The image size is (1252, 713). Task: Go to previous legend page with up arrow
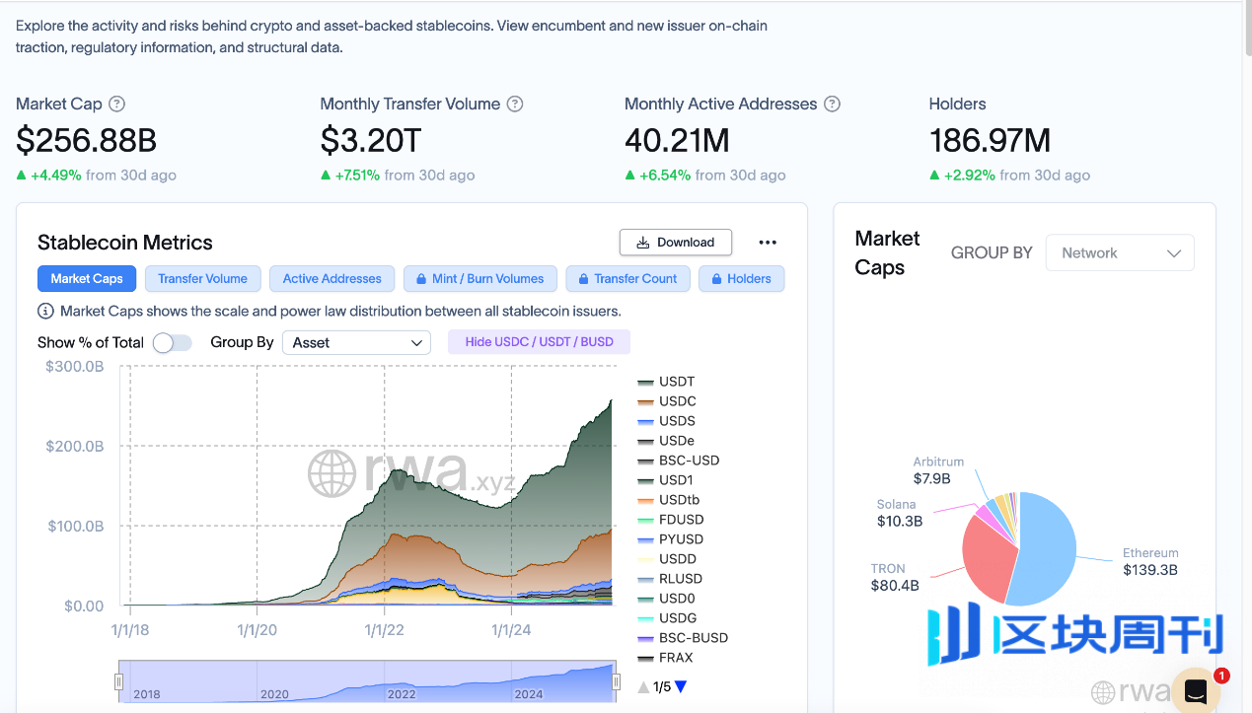click(643, 686)
